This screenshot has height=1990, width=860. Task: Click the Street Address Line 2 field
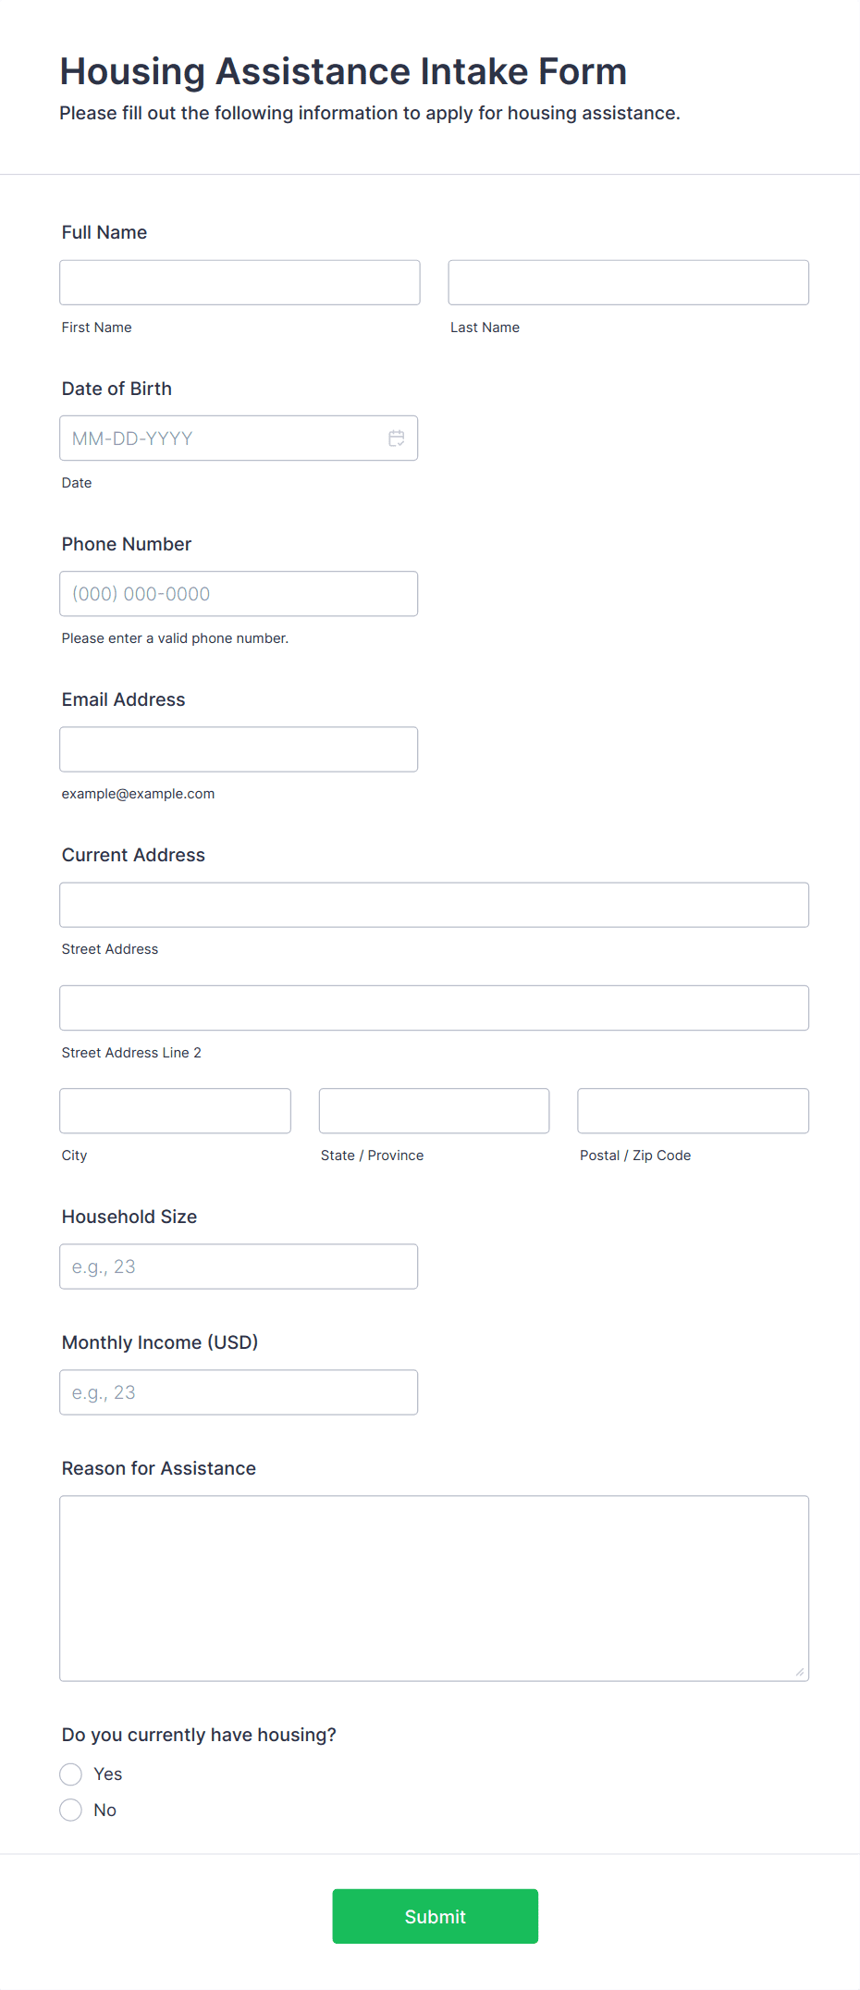point(434,1007)
